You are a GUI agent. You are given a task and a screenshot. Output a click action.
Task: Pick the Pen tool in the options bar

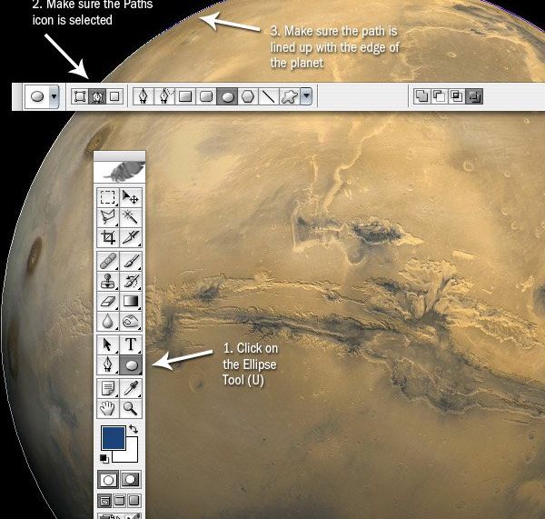[144, 96]
